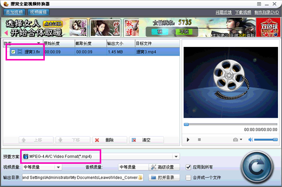The height and width of the screenshot is (187, 282).
Task: Click the 打开目录 open folder button
Action: 164,177
